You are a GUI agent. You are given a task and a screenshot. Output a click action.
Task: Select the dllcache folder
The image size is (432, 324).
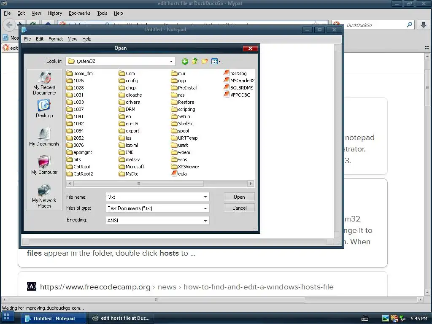pos(130,95)
